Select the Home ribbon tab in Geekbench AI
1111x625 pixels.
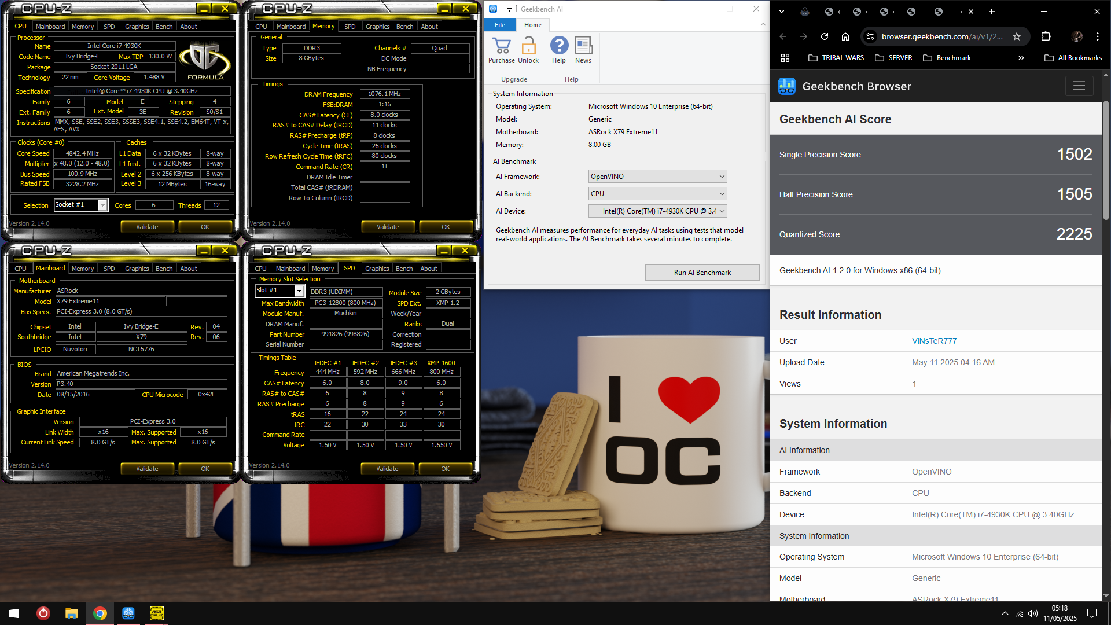533,25
